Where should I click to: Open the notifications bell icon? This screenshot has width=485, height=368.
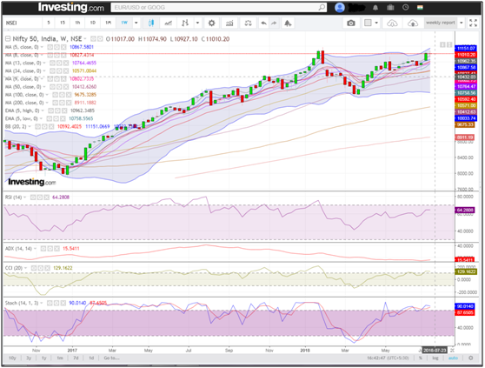(375, 8)
